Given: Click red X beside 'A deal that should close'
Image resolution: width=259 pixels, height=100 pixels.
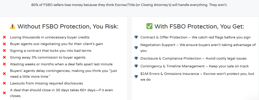Looking at the screenshot, I should [x=4, y=93].
